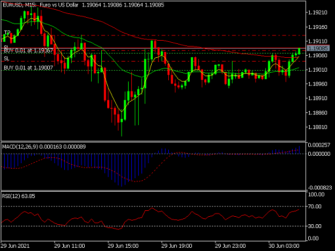The width and height of the screenshot is (335, 251).
Task: Click the 29 Jun 19:00 time axis label
Action: tap(177, 246)
